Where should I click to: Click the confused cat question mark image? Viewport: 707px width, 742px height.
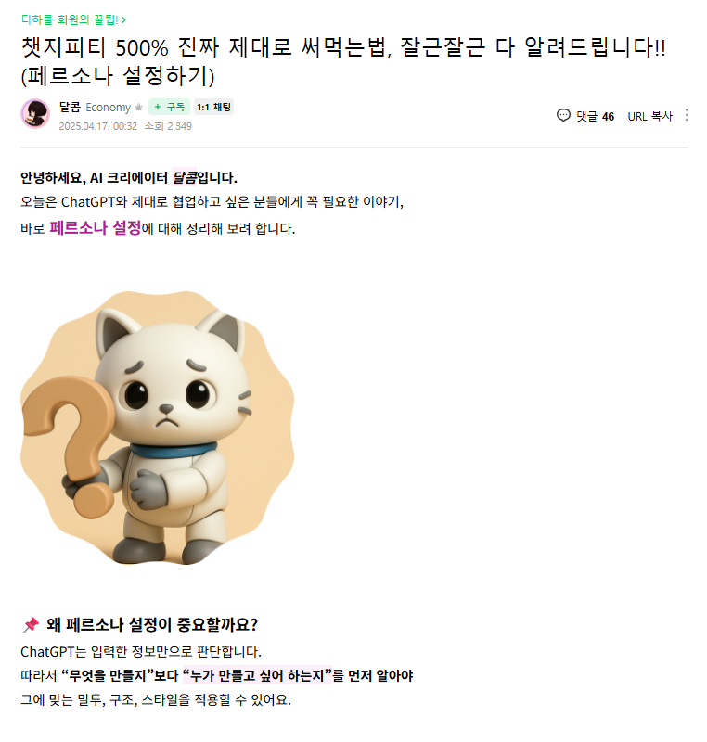click(x=157, y=428)
